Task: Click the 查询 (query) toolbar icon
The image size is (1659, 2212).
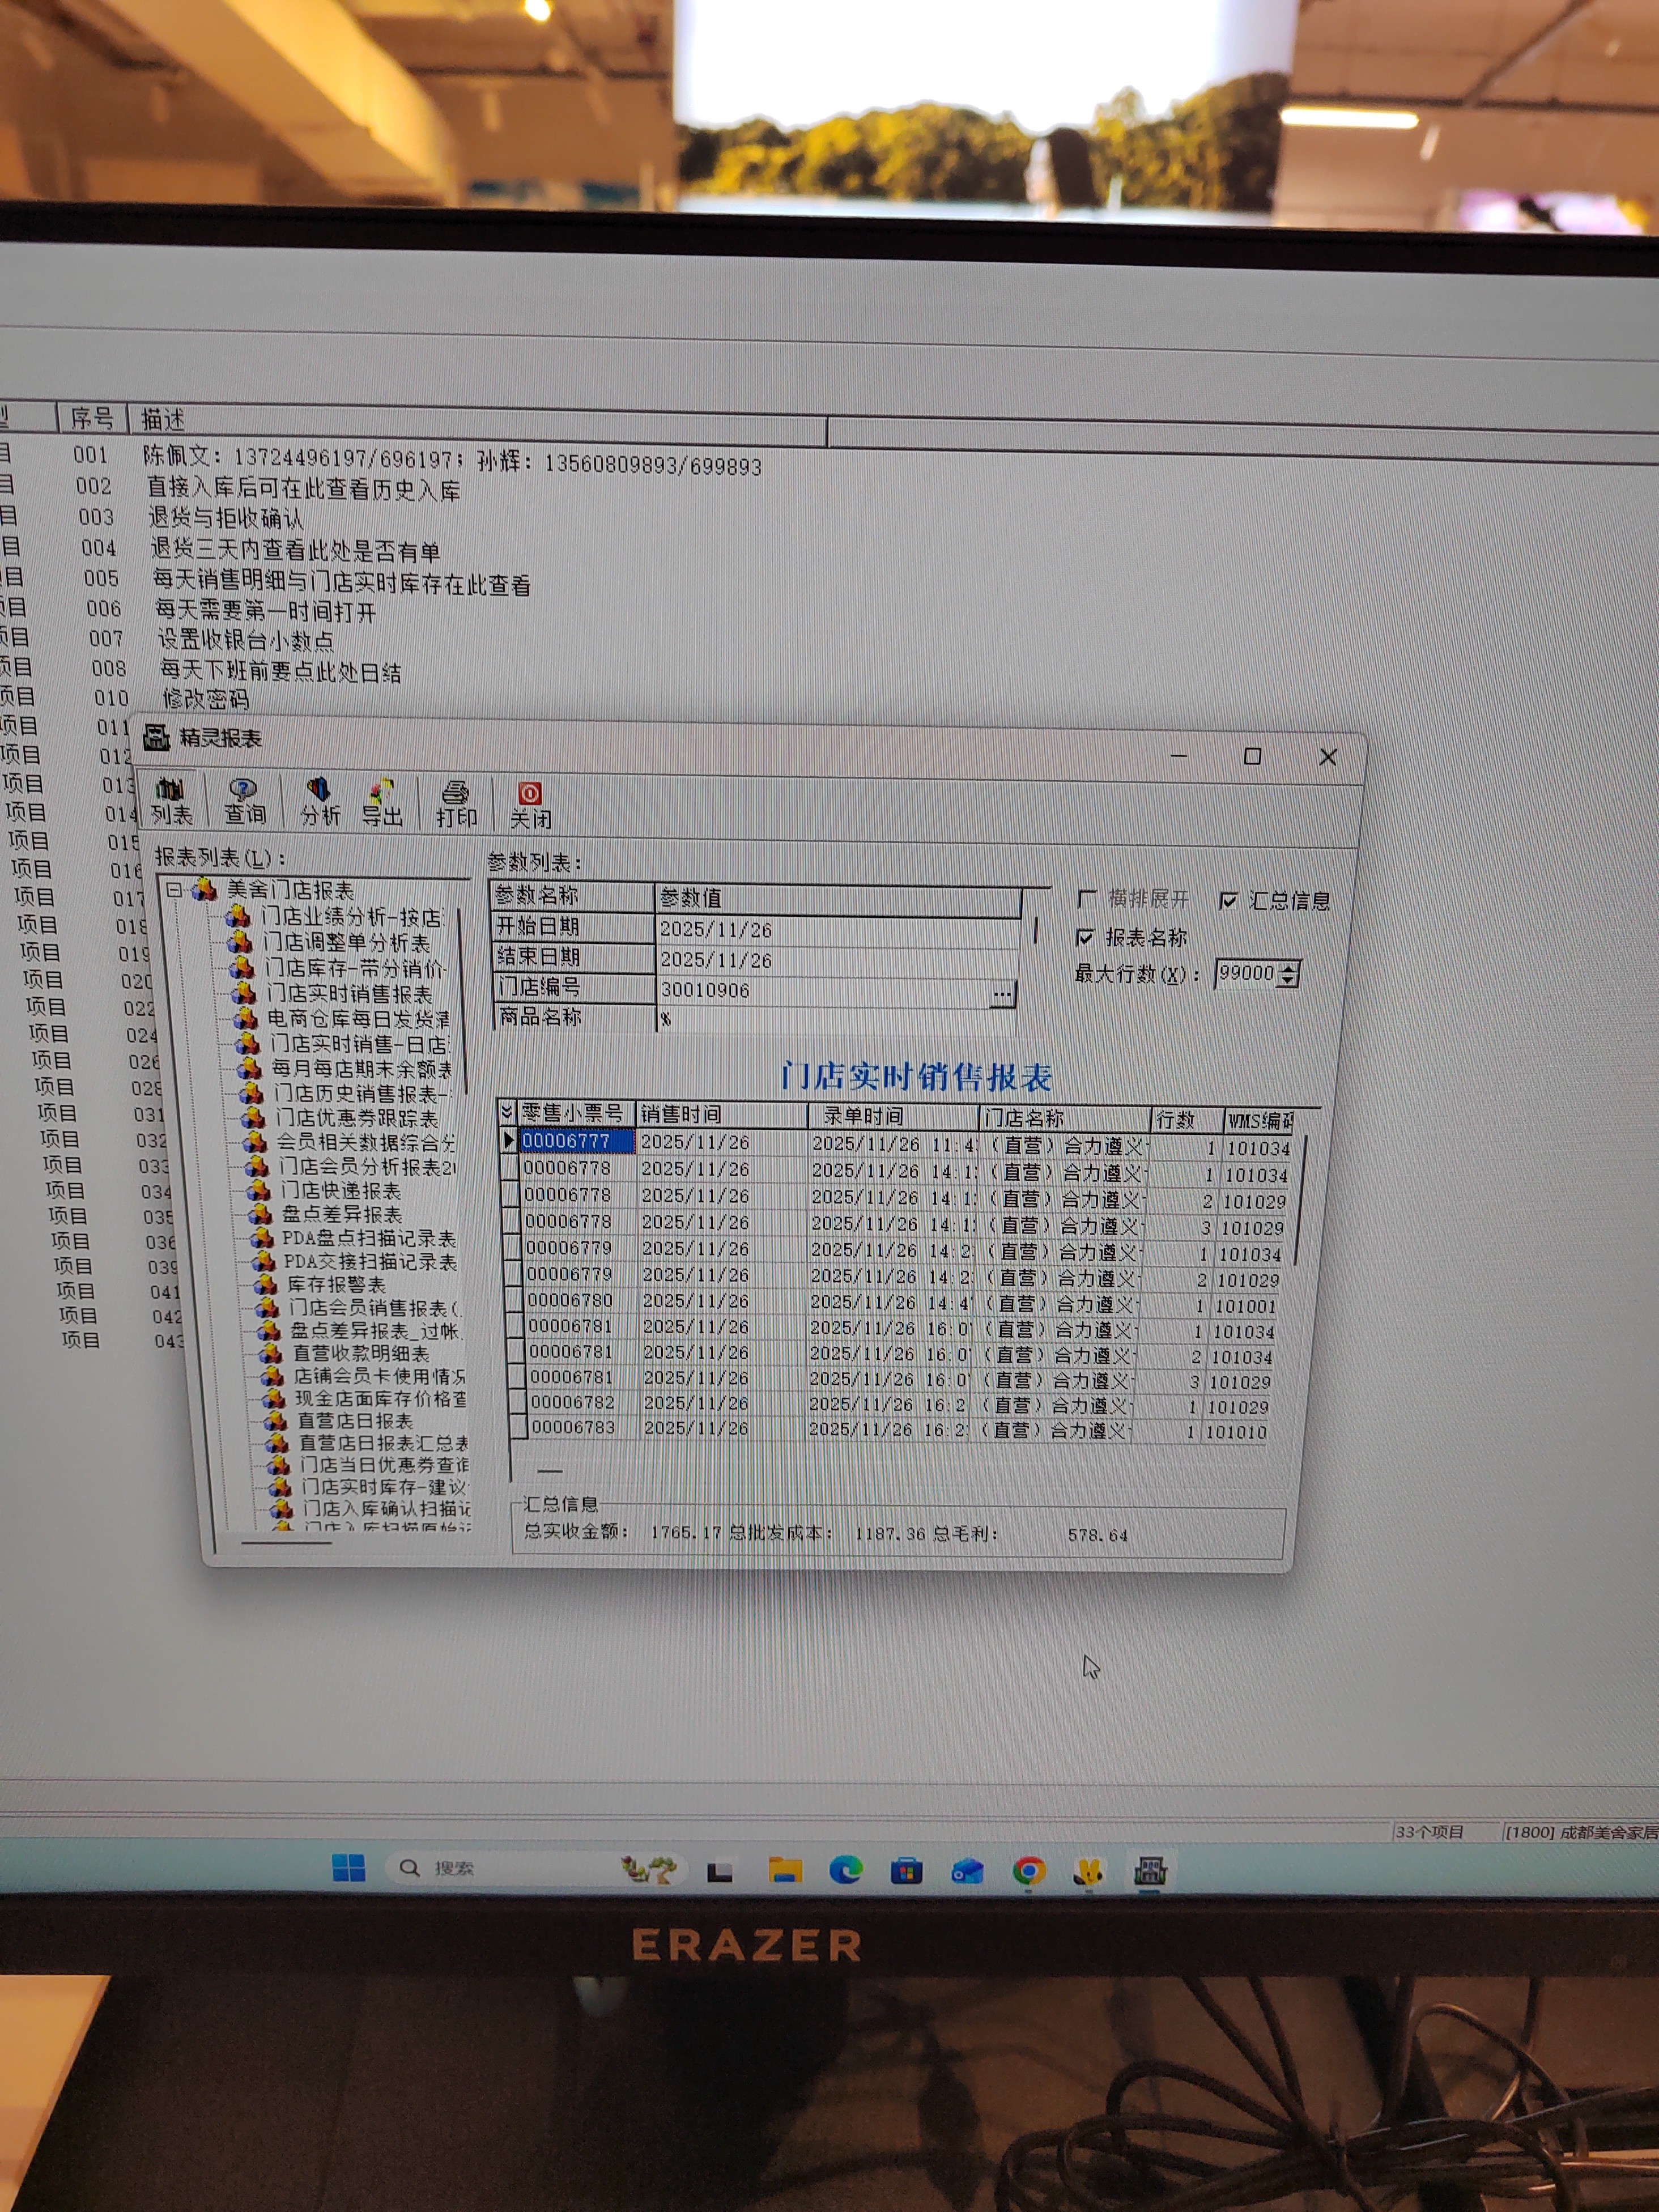Action: (x=244, y=801)
